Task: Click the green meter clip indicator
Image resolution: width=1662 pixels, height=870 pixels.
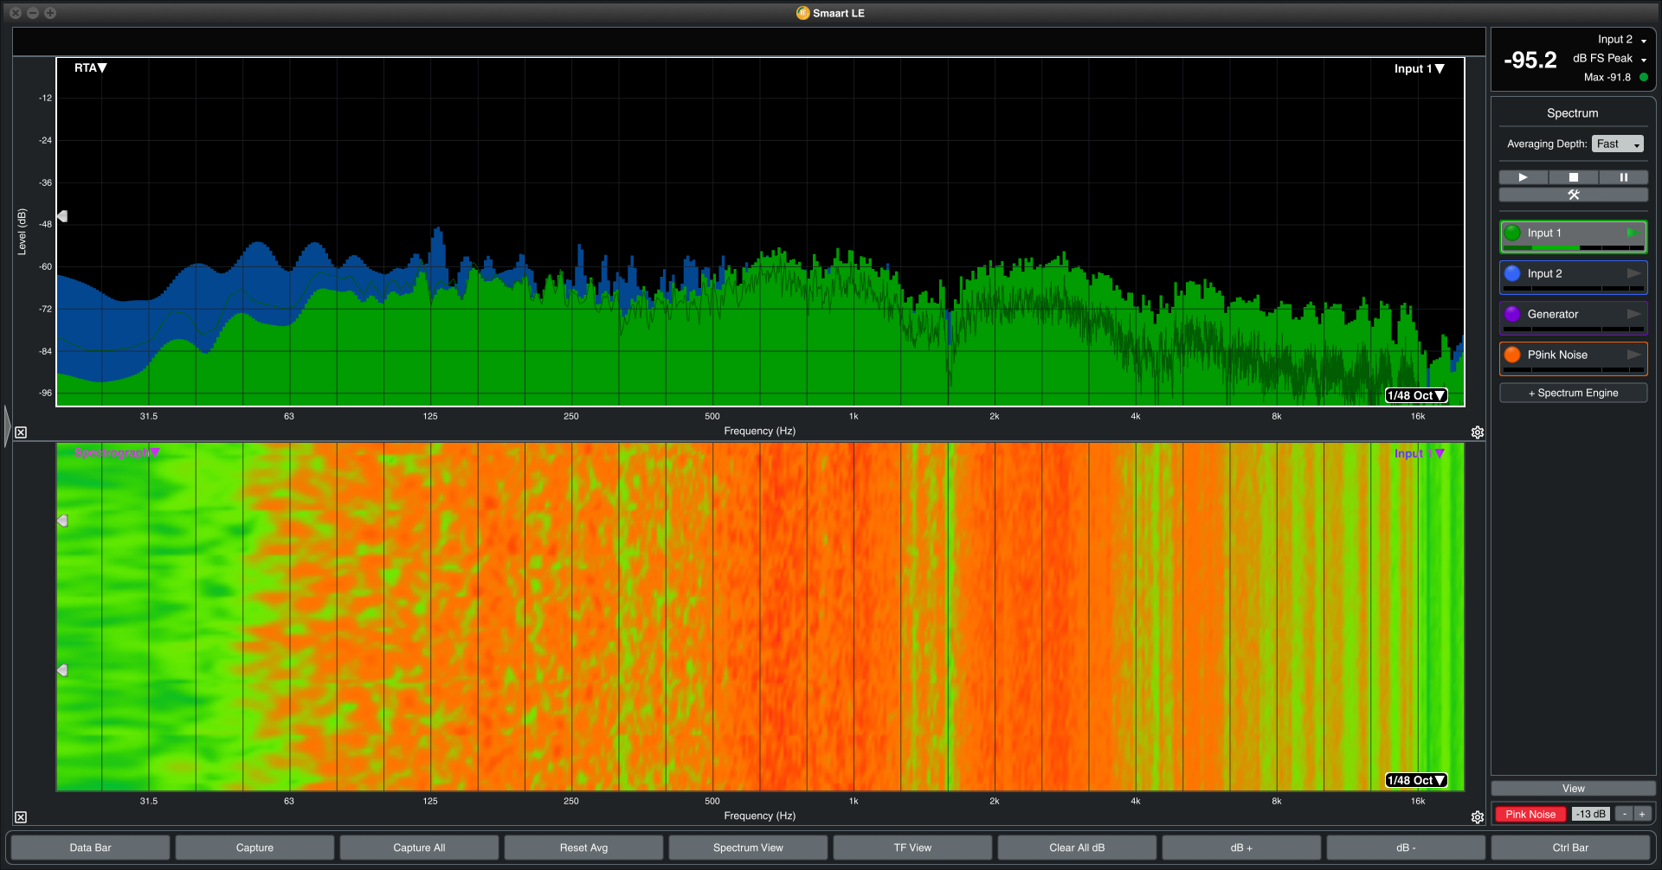Action: [x=1643, y=77]
